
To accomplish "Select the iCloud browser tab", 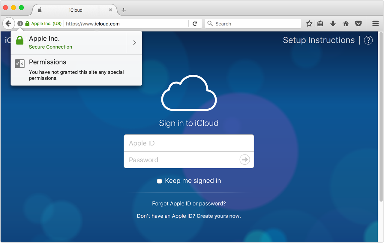I will tap(76, 10).
